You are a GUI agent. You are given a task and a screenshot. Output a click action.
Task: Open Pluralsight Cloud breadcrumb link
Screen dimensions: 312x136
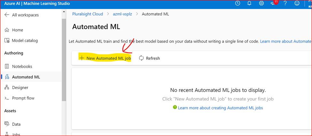[88, 14]
